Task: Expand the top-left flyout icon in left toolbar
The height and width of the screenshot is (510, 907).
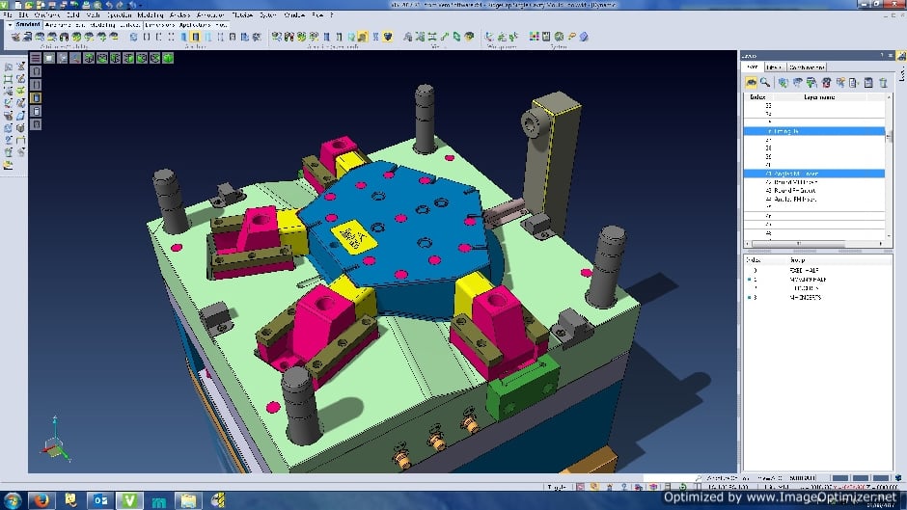Action: coord(9,67)
